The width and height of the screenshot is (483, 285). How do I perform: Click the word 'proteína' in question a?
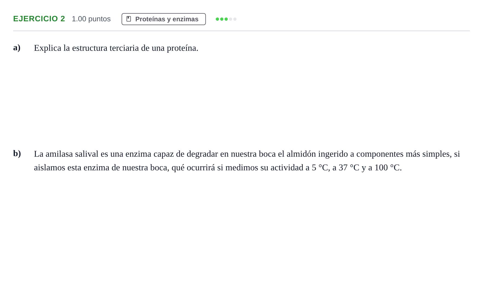tap(181, 48)
